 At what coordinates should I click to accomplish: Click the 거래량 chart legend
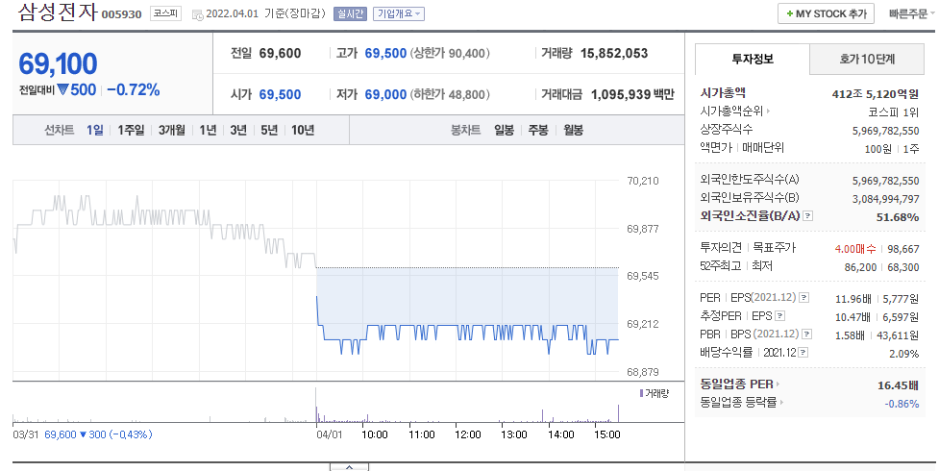[654, 393]
